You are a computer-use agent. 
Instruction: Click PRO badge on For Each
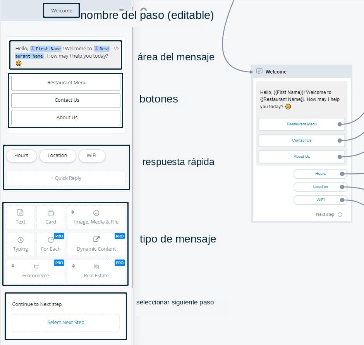59,236
